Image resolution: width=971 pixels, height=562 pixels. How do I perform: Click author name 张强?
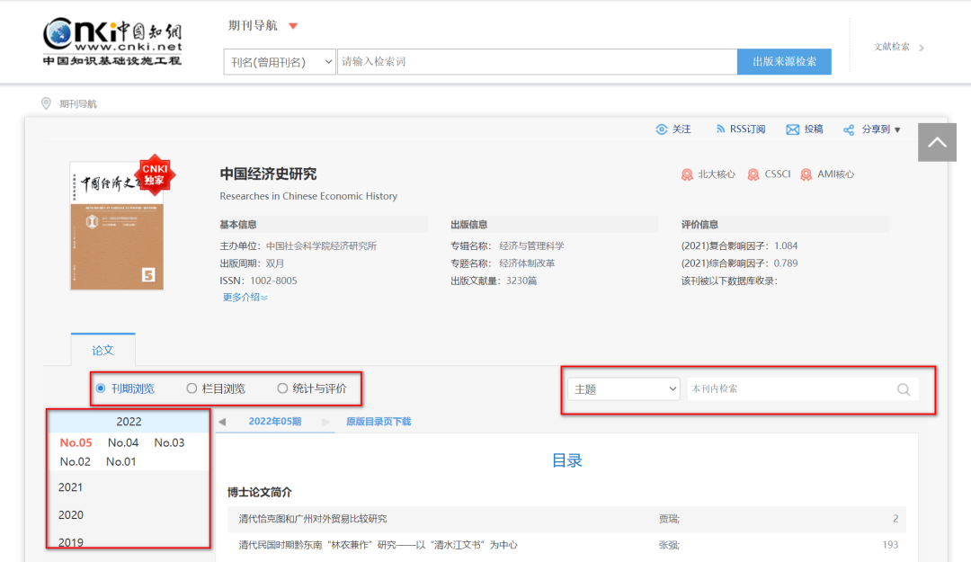(668, 545)
